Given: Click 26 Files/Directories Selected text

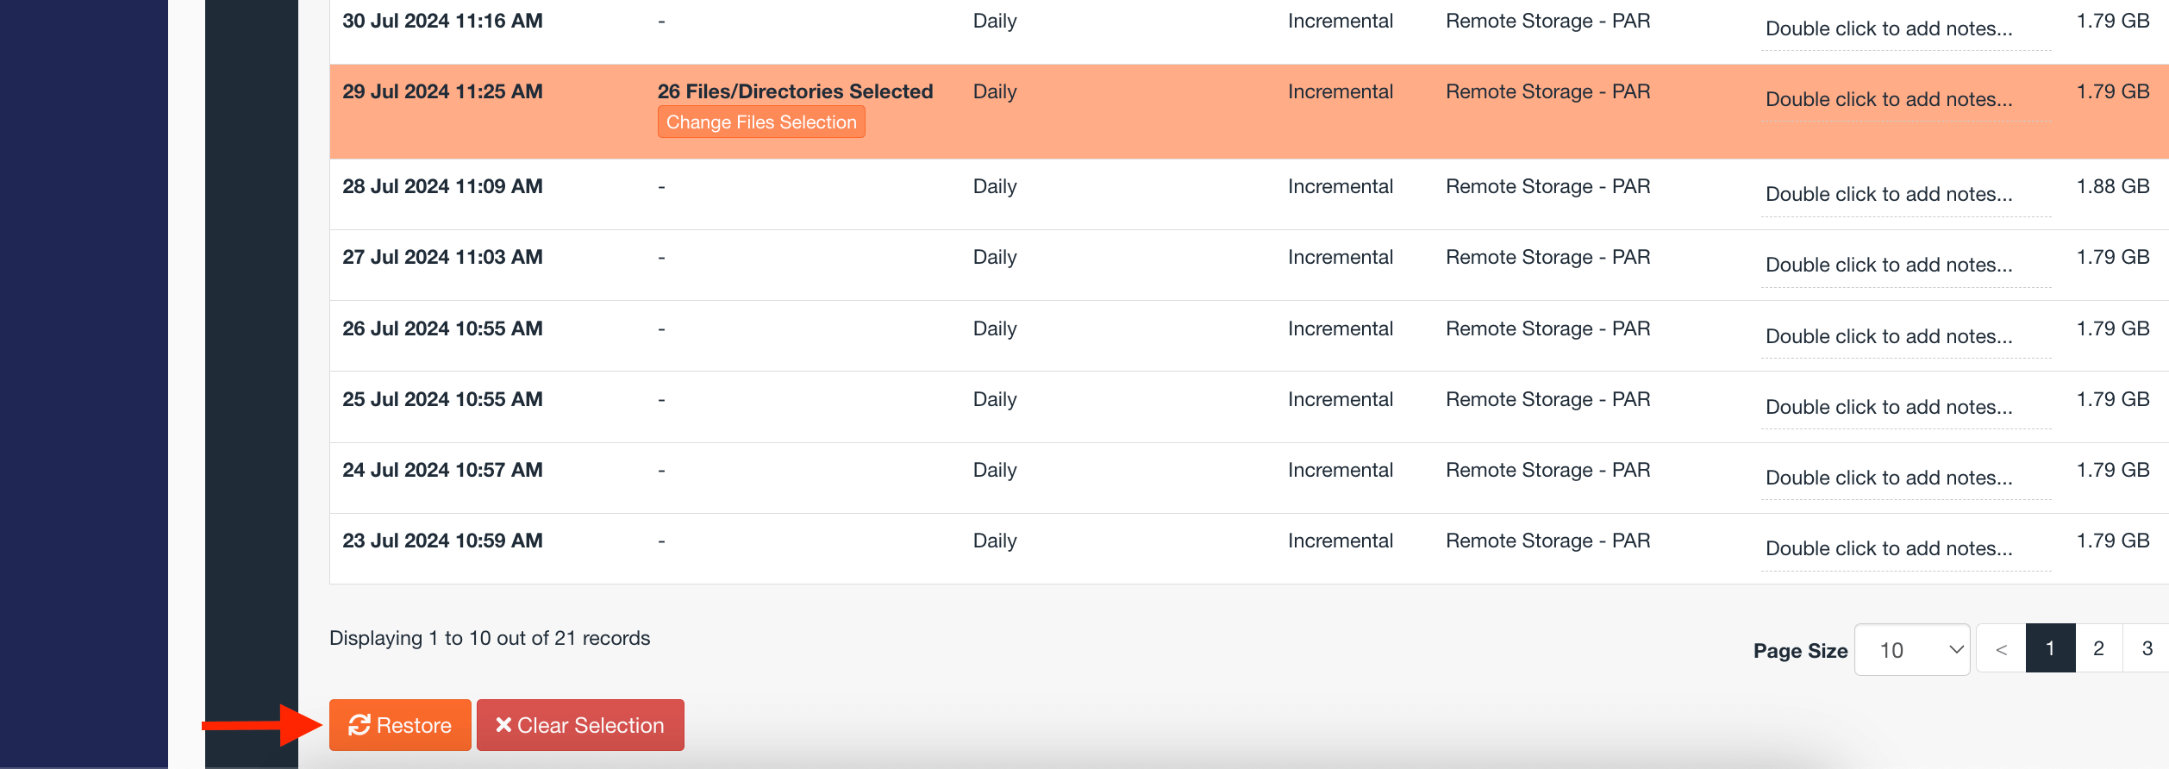Looking at the screenshot, I should point(795,91).
